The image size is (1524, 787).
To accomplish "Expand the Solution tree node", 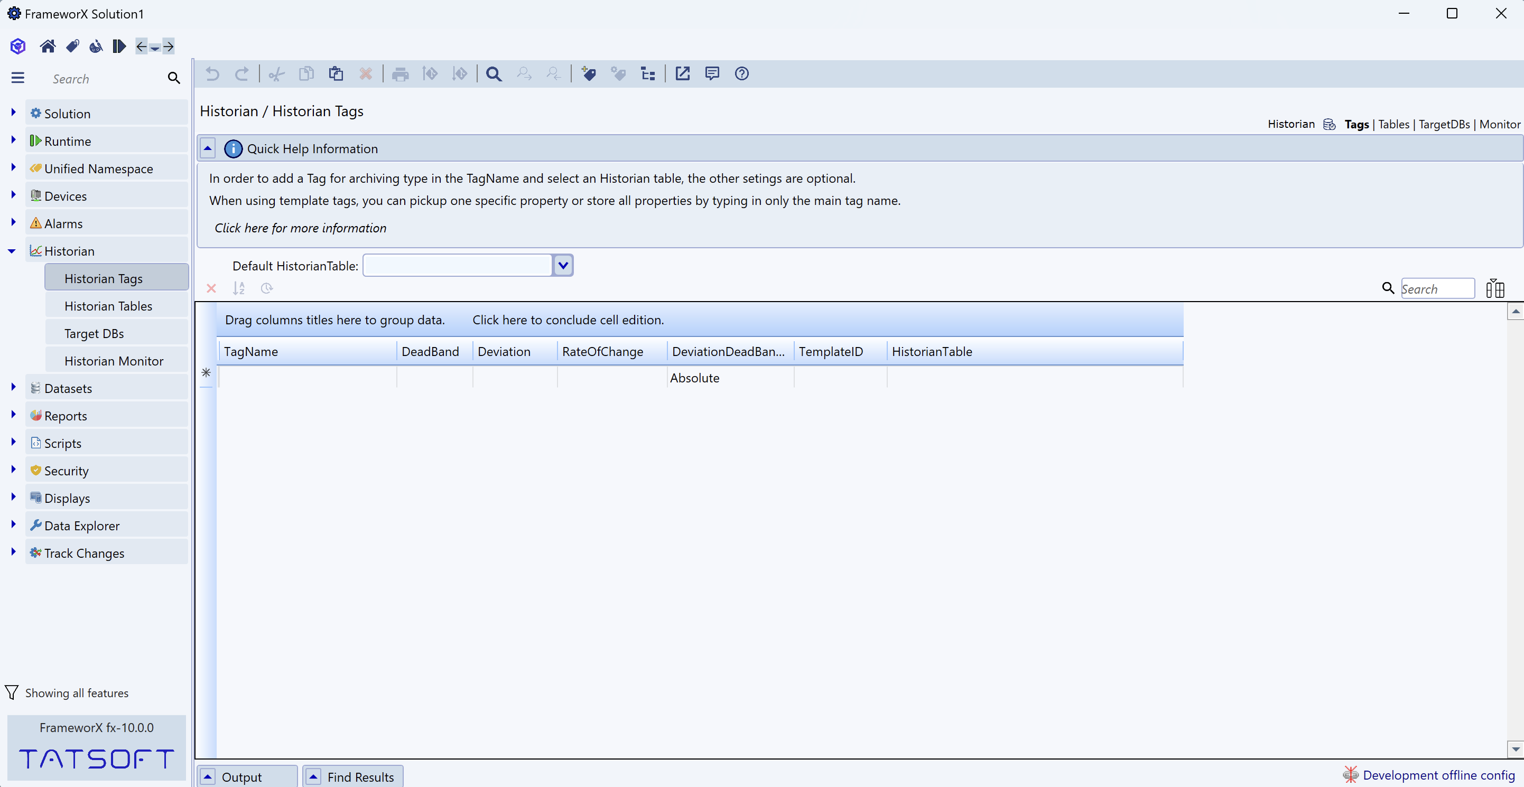I will [x=14, y=113].
